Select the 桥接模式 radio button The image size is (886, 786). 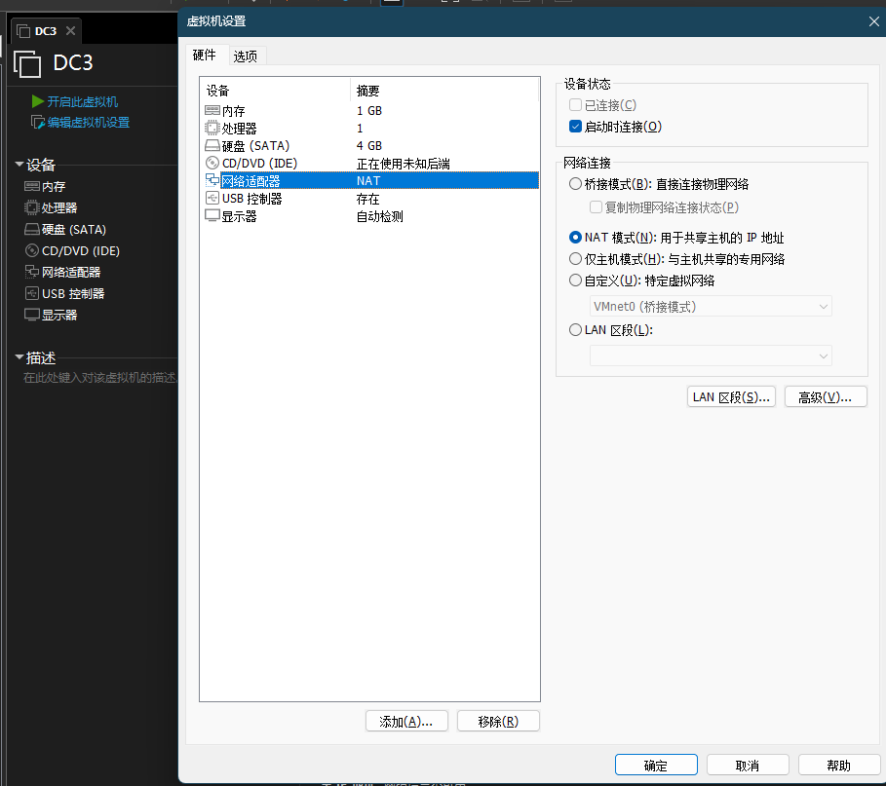click(575, 184)
